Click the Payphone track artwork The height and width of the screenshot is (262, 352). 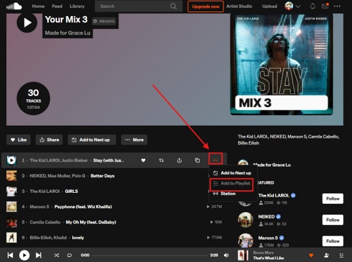(12, 207)
